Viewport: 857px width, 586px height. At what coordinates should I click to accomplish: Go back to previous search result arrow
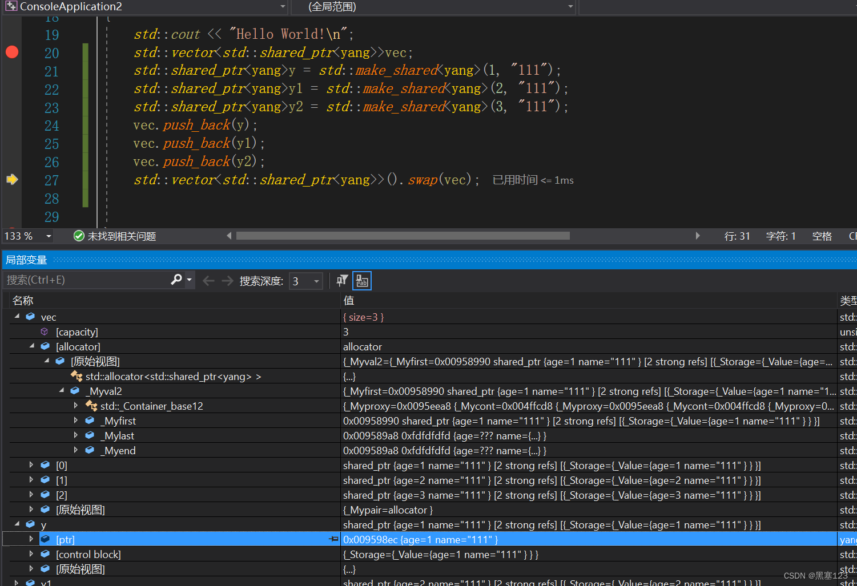pos(208,280)
